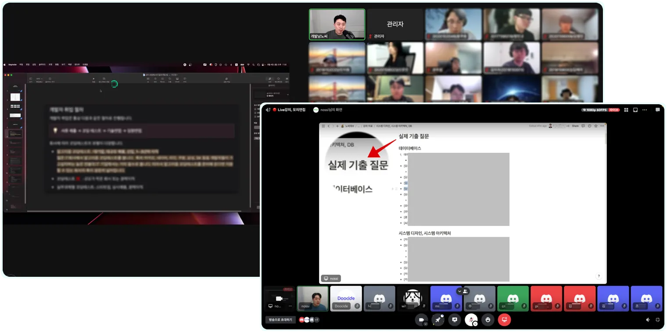
Task: Favorite the Notion page with the star icon
Action: pos(596,126)
